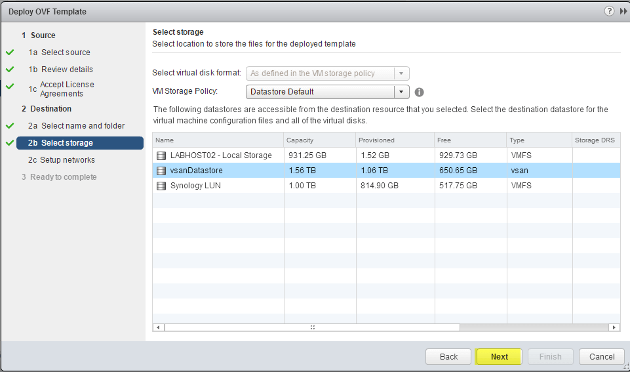The height and width of the screenshot is (372, 630).
Task: Click green checkmark next to Select storage
Action: [x=10, y=143]
